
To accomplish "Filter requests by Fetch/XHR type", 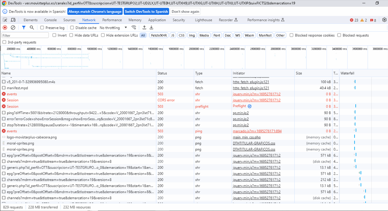I will coord(158,35).
